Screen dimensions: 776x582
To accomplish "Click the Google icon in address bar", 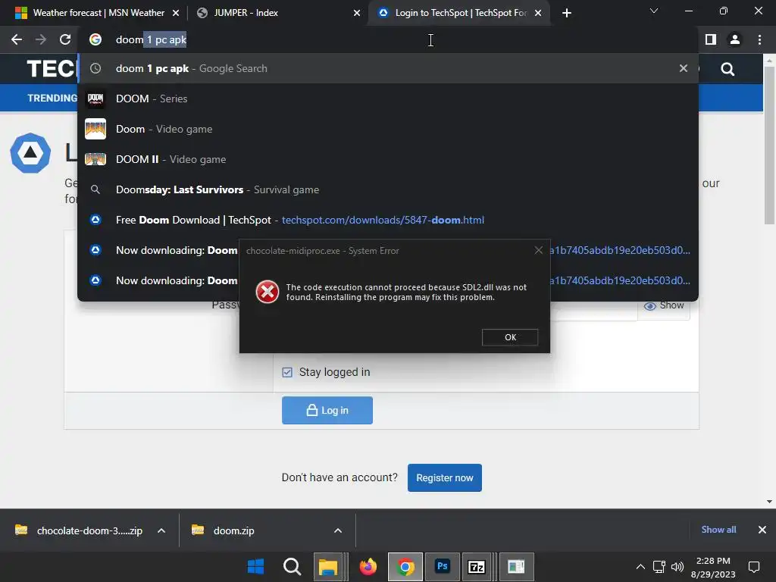I will [95, 39].
